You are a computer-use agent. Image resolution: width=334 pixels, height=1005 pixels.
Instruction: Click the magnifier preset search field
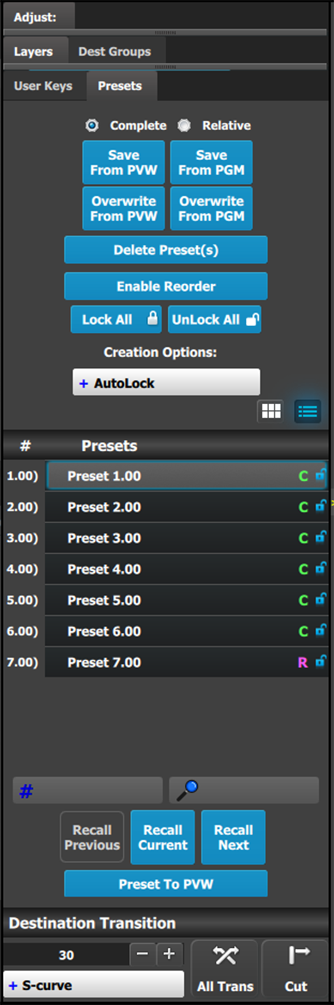click(x=244, y=790)
